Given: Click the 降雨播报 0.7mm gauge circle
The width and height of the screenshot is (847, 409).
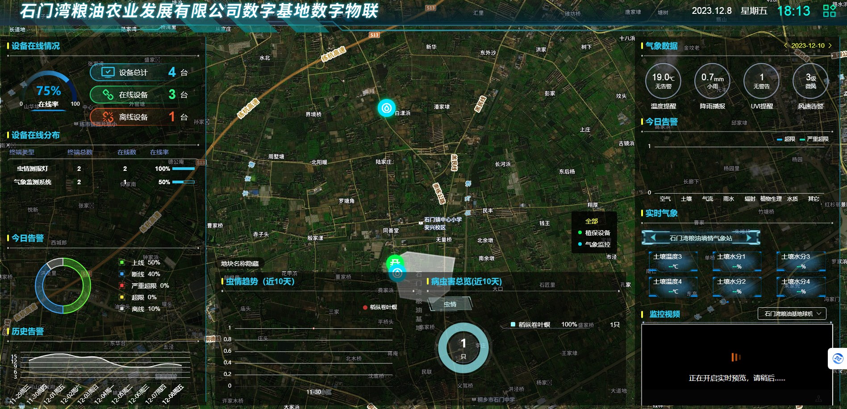Looking at the screenshot, I should [x=712, y=81].
